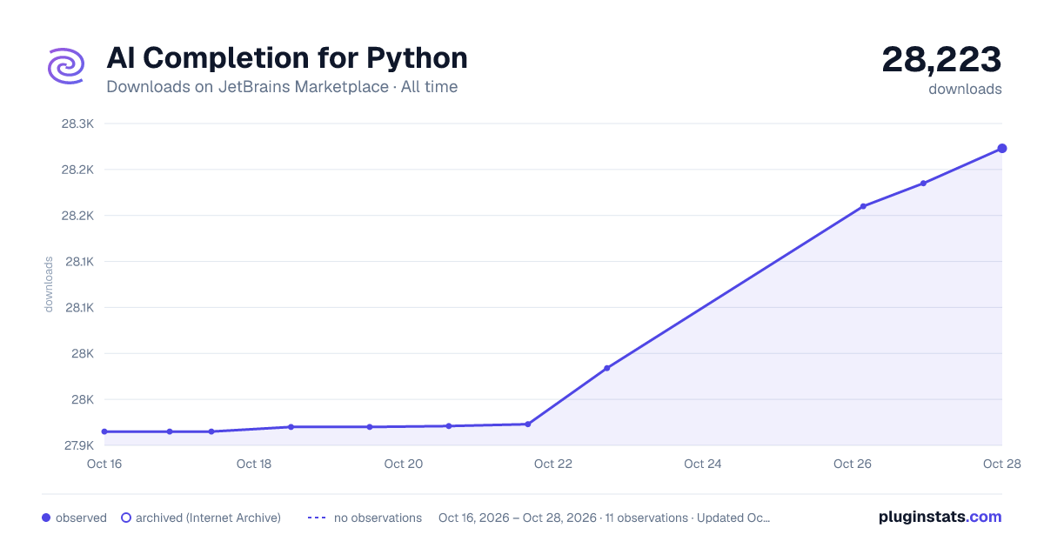Image resolution: width=1044 pixels, height=548 pixels.
Task: Click the Oct 24 x-axis label
Action: pyautogui.click(x=703, y=464)
